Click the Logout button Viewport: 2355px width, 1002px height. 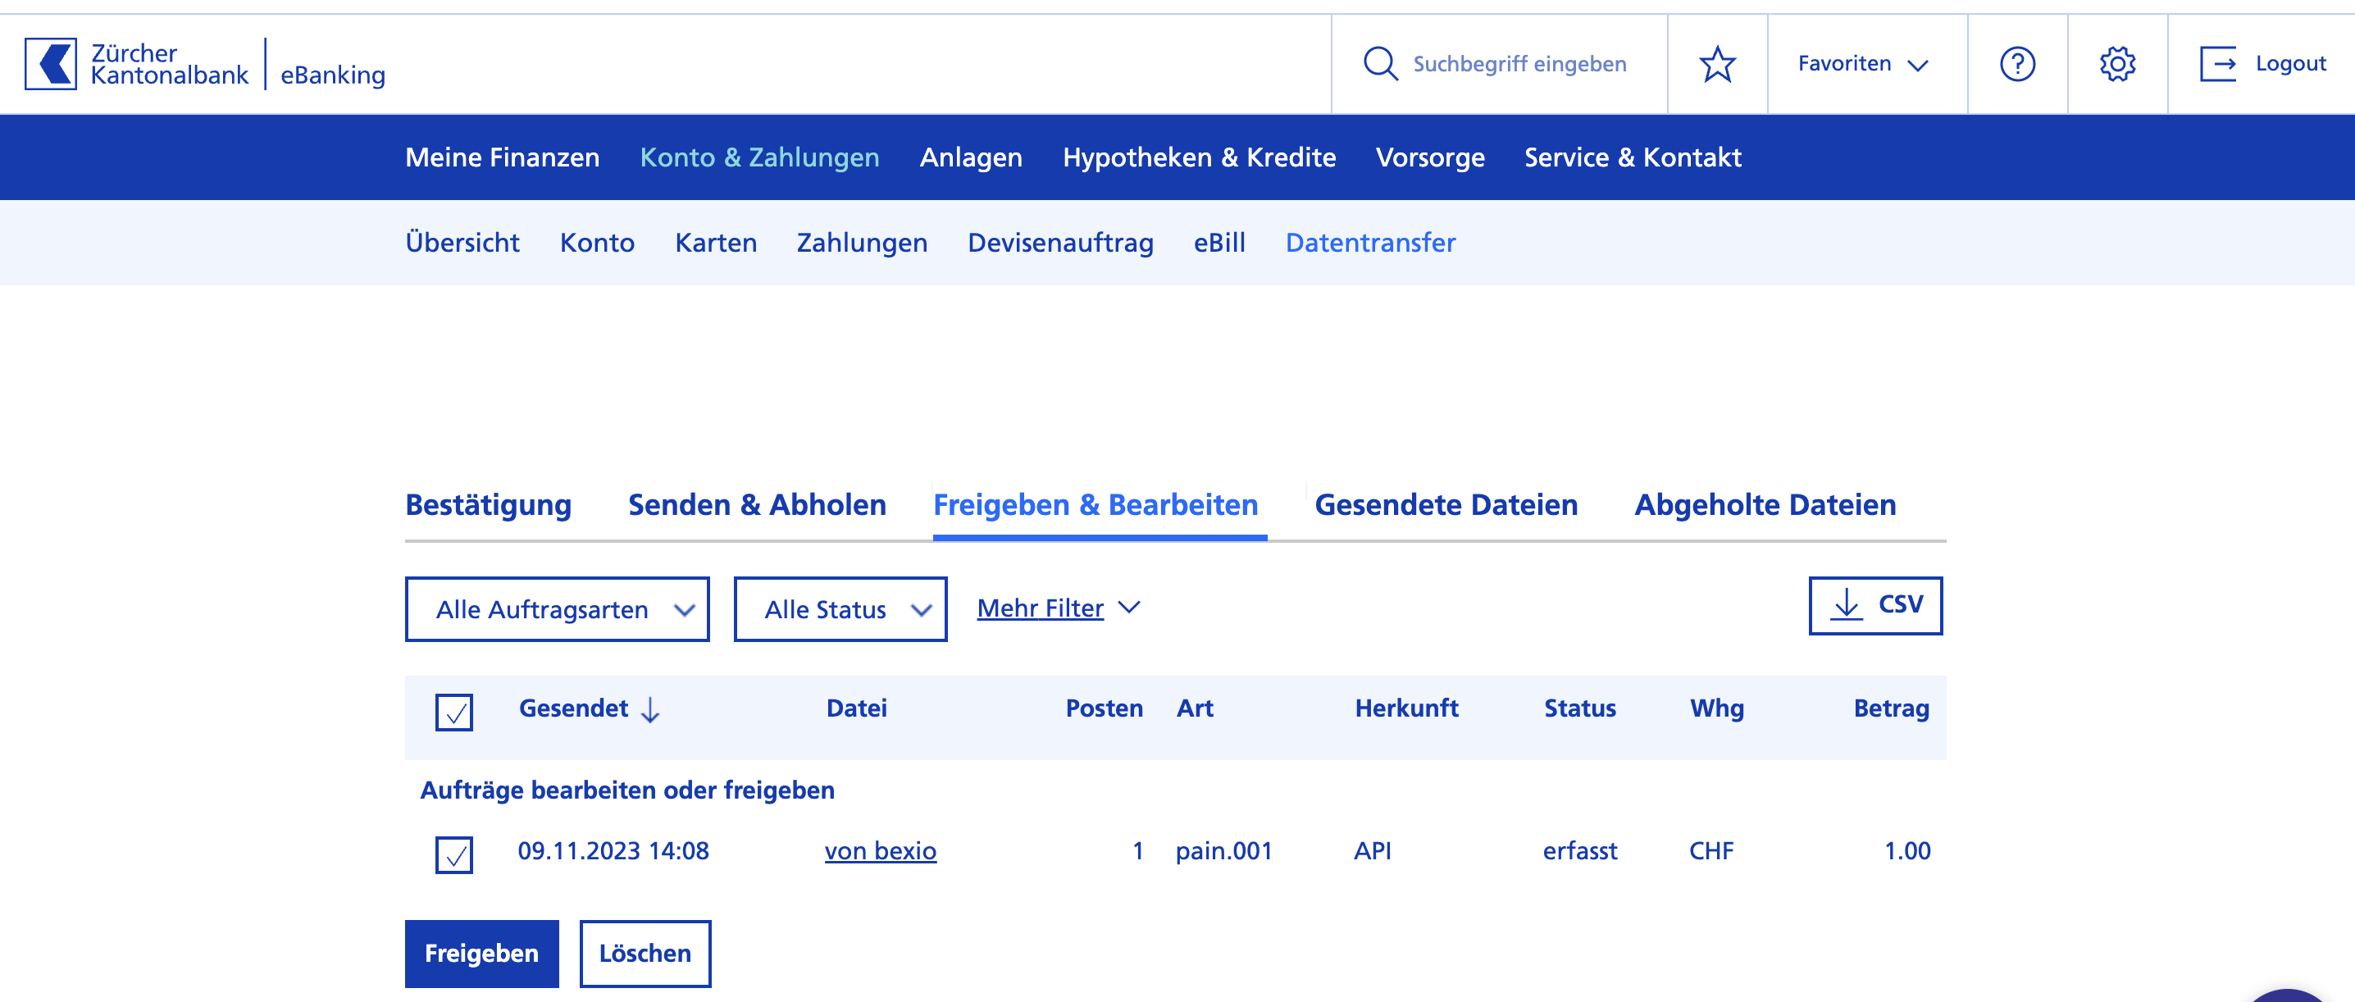point(2262,64)
